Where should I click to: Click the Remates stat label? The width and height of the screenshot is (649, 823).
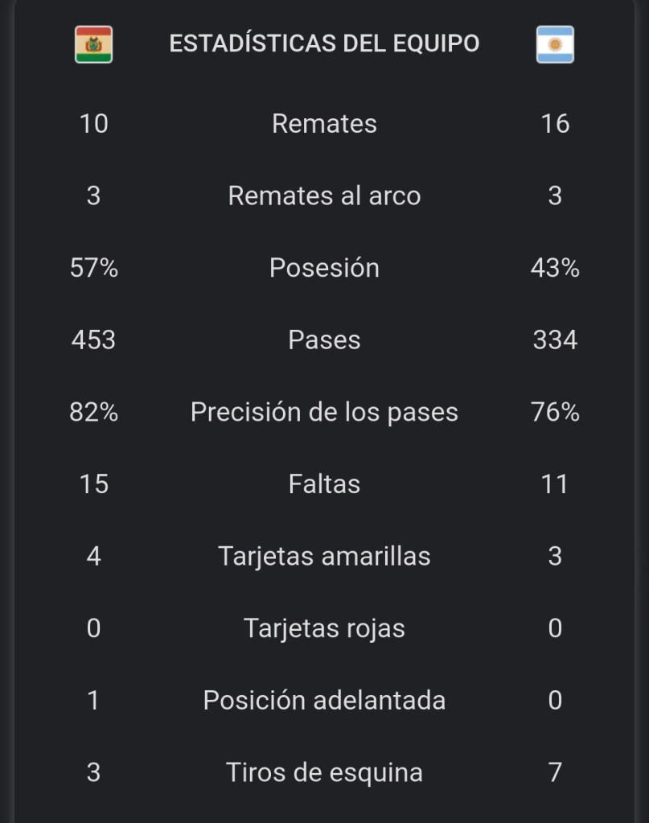tap(324, 124)
